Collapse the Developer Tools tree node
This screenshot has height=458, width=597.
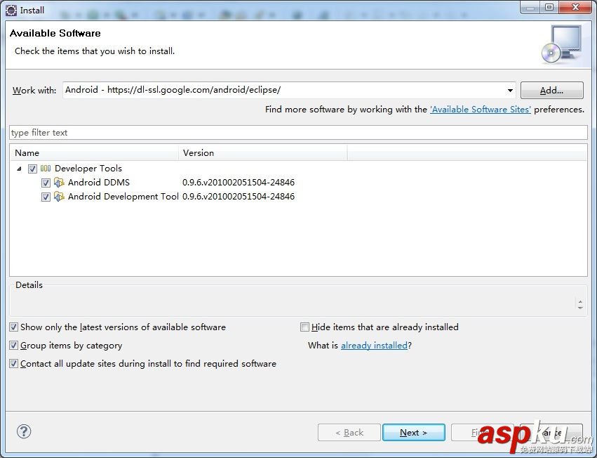point(19,169)
